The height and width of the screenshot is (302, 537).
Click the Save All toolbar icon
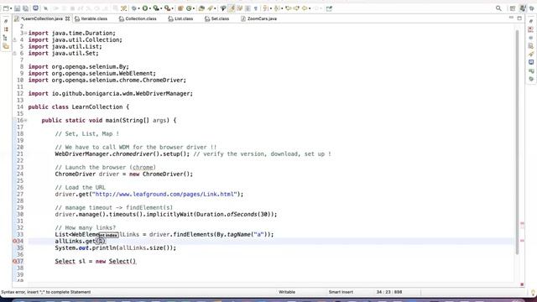tap(26, 8)
